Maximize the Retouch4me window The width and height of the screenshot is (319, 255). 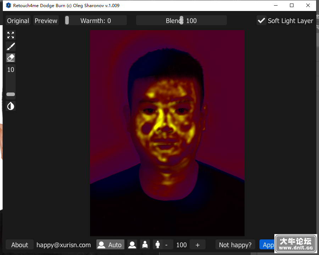coord(292,6)
